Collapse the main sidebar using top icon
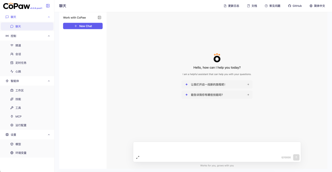The width and height of the screenshot is (332, 172). [x=48, y=6]
